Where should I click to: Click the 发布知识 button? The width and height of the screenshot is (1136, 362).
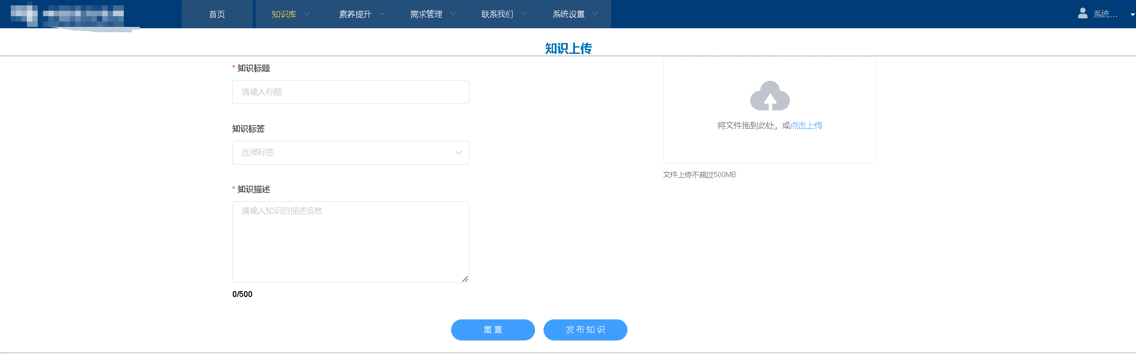coord(585,330)
